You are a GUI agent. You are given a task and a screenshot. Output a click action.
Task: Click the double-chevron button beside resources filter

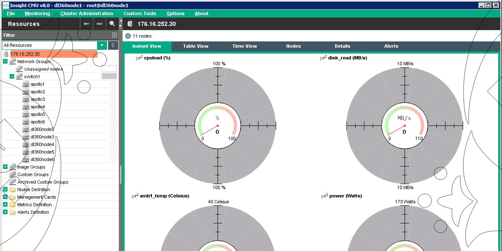point(113,45)
